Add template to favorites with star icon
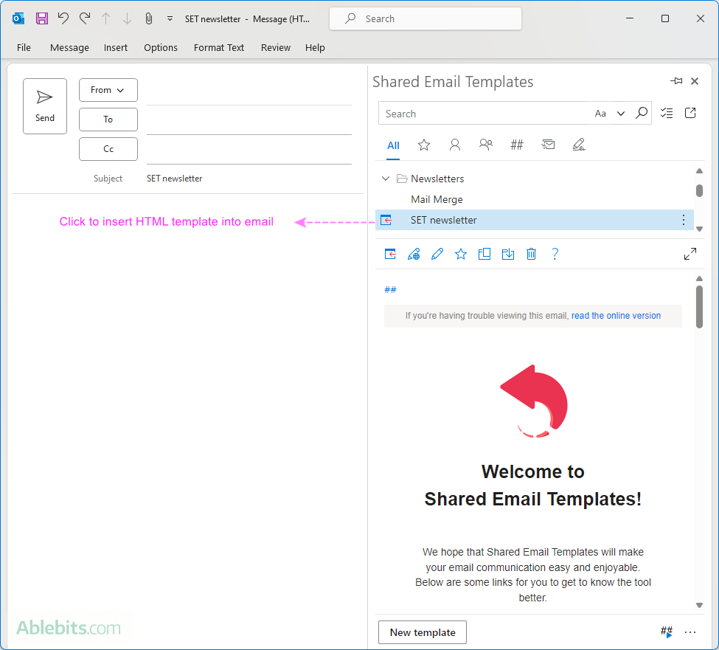719x650 pixels. (461, 254)
